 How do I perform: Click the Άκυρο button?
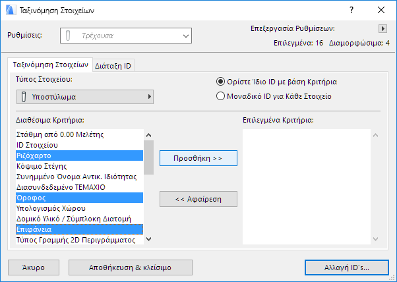(x=33, y=268)
